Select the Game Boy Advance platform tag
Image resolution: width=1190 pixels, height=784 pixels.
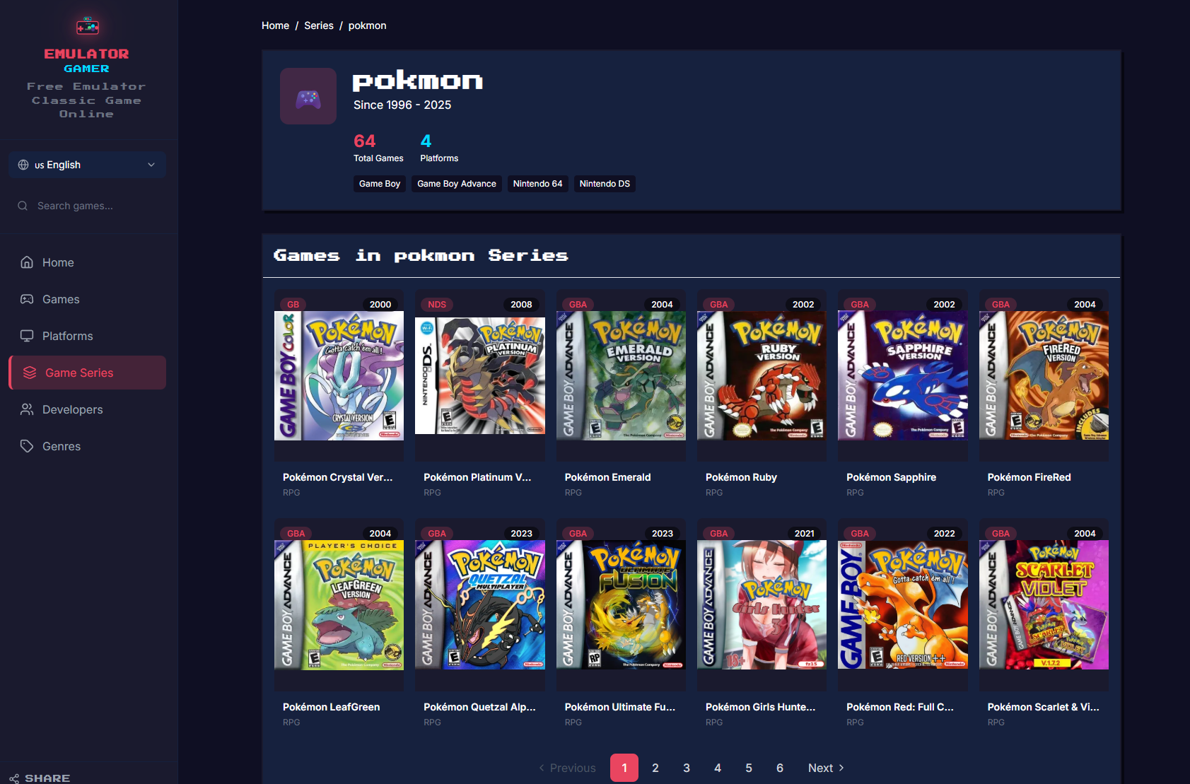pos(456,184)
